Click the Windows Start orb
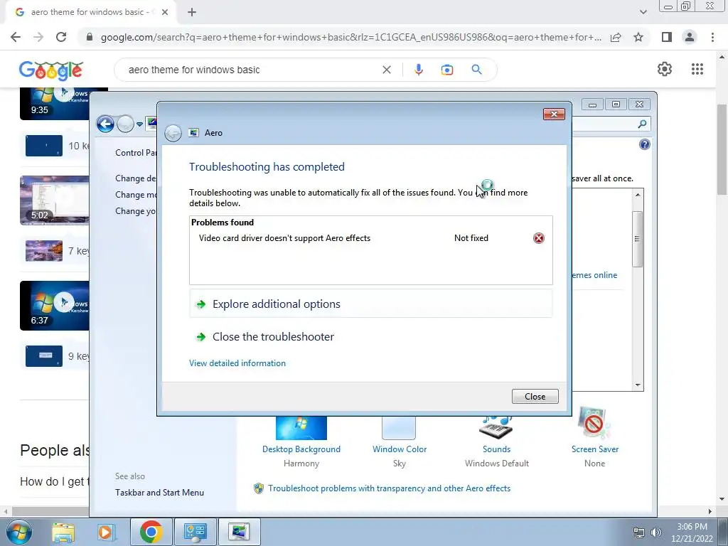This screenshot has width=728, height=546. 18,532
